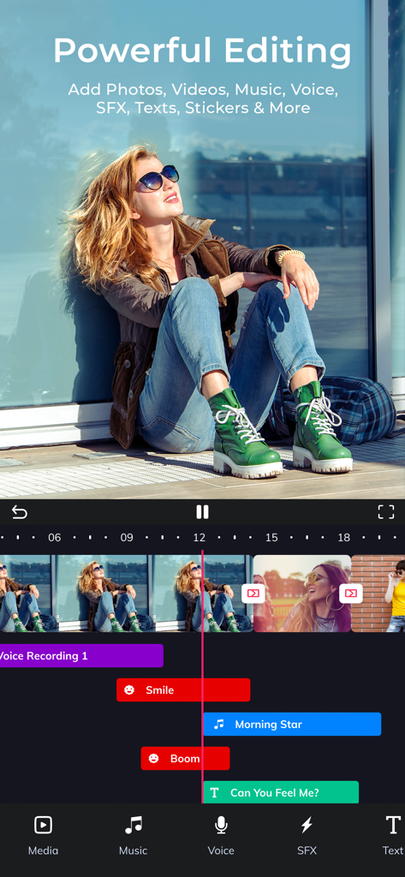Screen dimensions: 405x877
Task: Click the Powerful Editing heading
Action: [x=202, y=51]
